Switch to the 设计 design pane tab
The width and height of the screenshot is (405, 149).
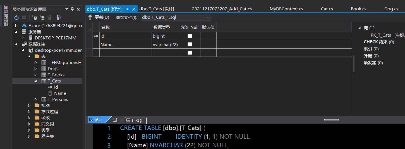coord(98,120)
